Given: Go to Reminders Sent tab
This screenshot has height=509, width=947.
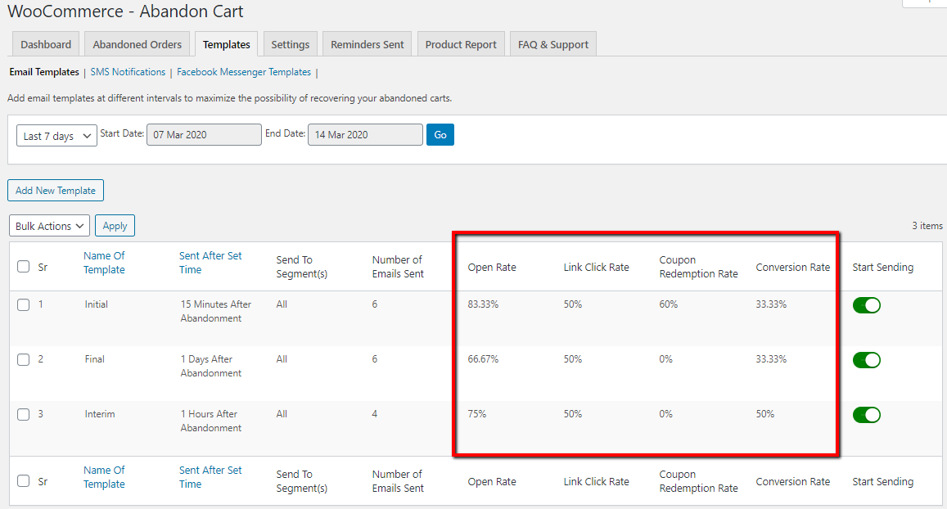Looking at the screenshot, I should coord(368,44).
